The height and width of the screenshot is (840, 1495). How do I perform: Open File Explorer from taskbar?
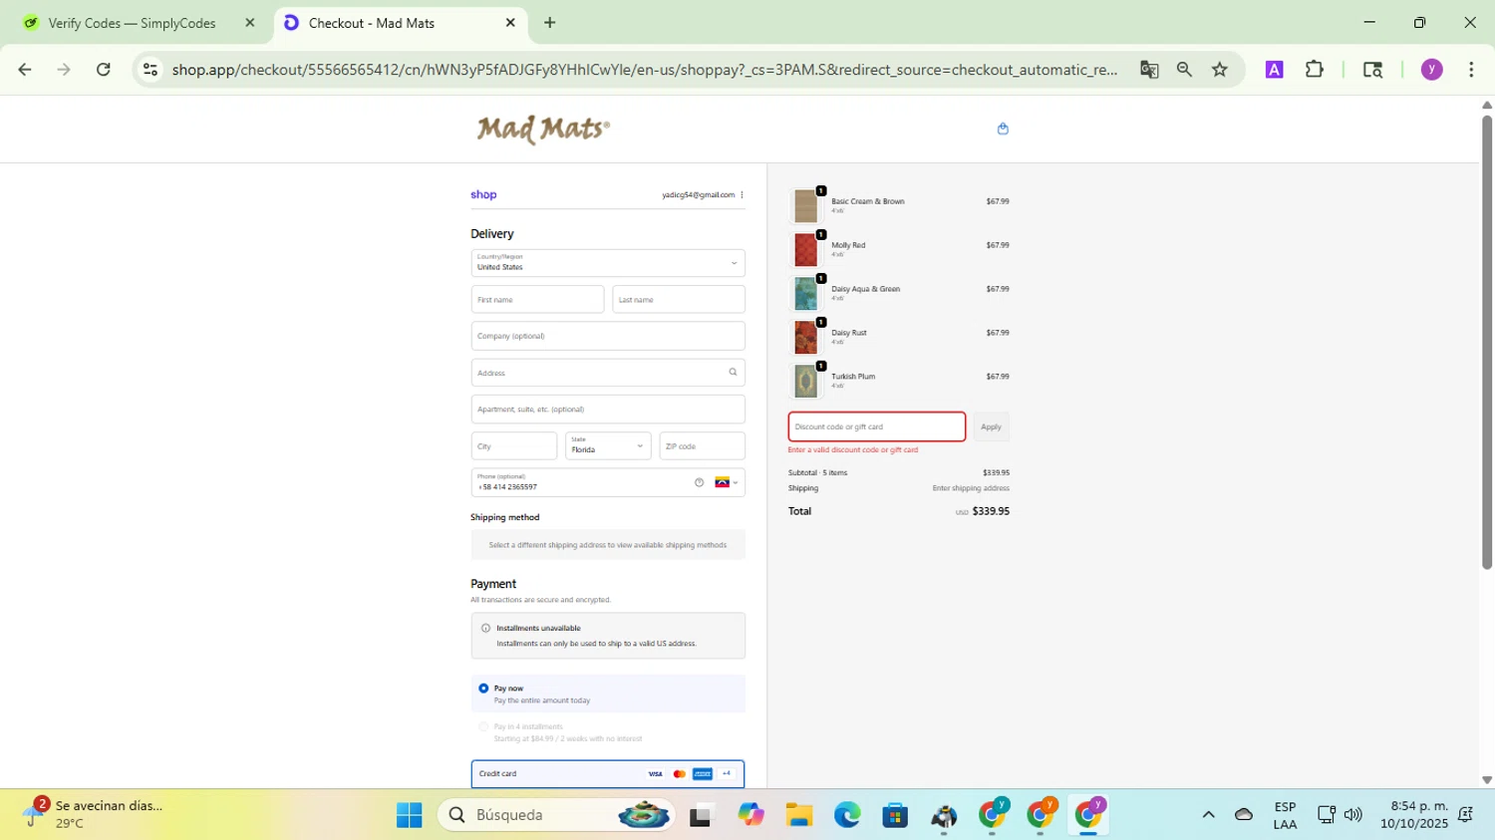click(x=799, y=815)
